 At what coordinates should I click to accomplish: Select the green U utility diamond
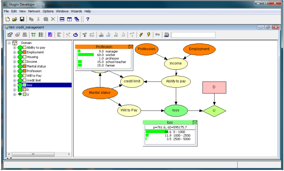pos(214,110)
